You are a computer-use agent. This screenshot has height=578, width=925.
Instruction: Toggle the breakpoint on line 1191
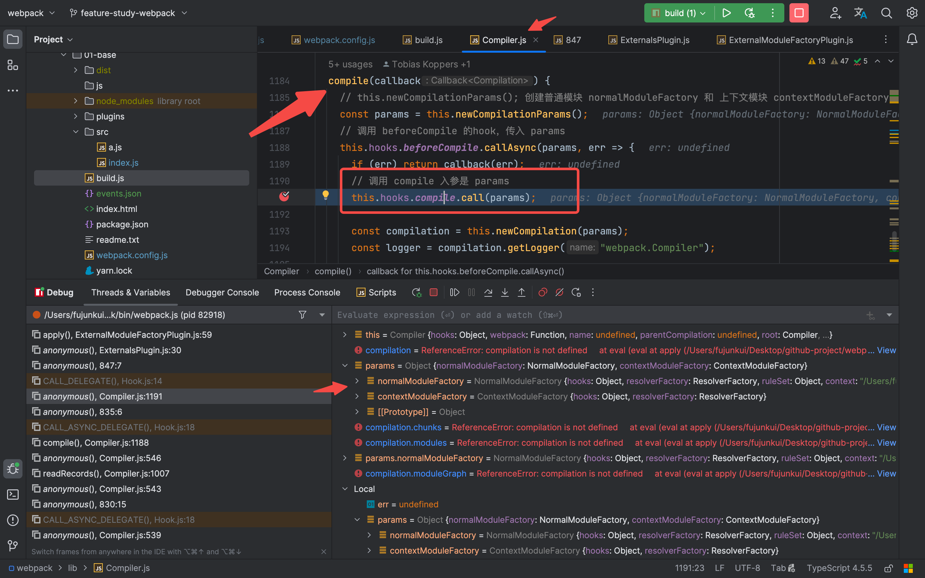click(284, 197)
